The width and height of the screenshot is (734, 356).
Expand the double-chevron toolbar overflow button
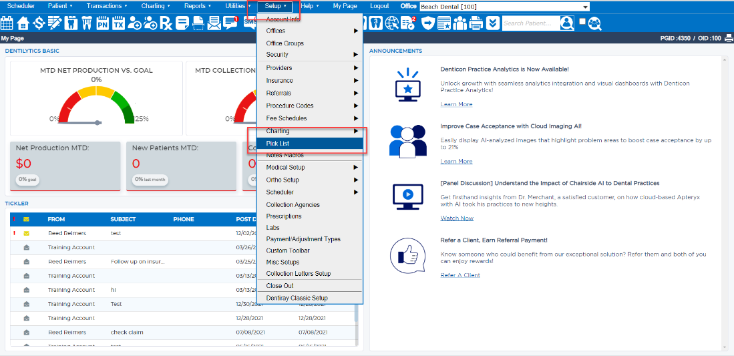click(492, 23)
